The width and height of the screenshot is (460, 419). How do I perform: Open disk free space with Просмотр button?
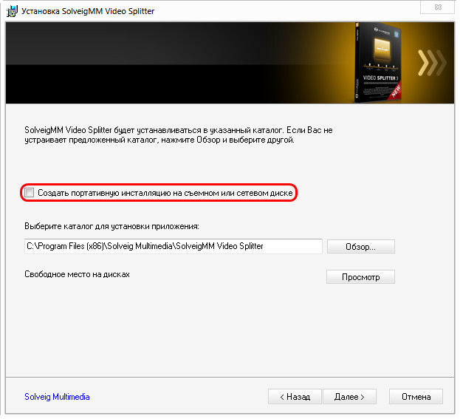(x=360, y=277)
